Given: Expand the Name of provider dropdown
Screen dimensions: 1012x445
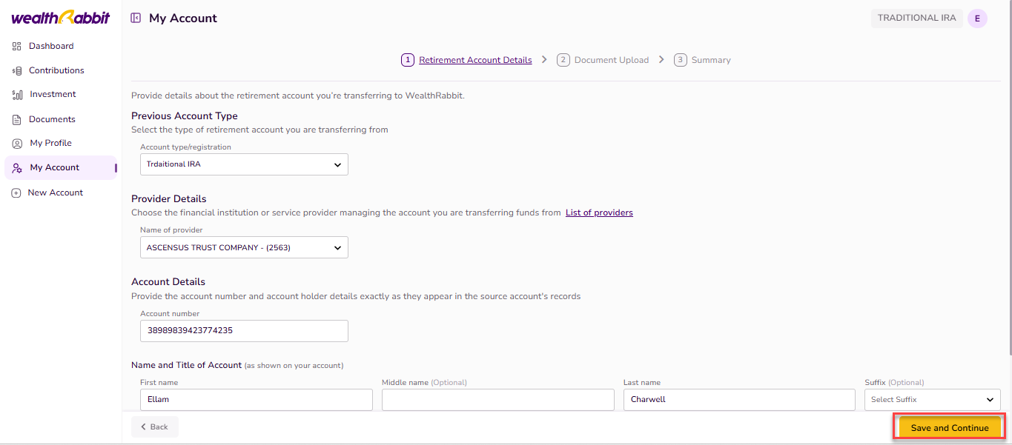Looking at the screenshot, I should pos(244,247).
